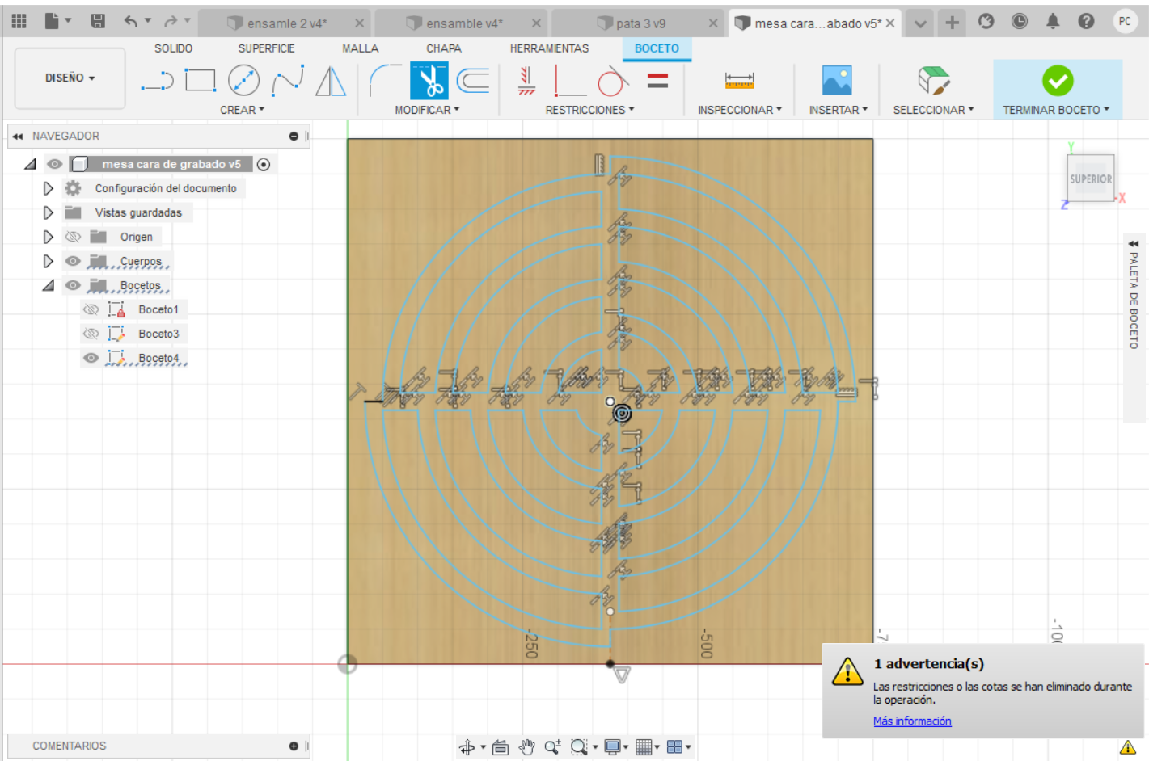Image resolution: width=1149 pixels, height=761 pixels.
Task: Save the document with the disk icon
Action: pyautogui.click(x=98, y=21)
